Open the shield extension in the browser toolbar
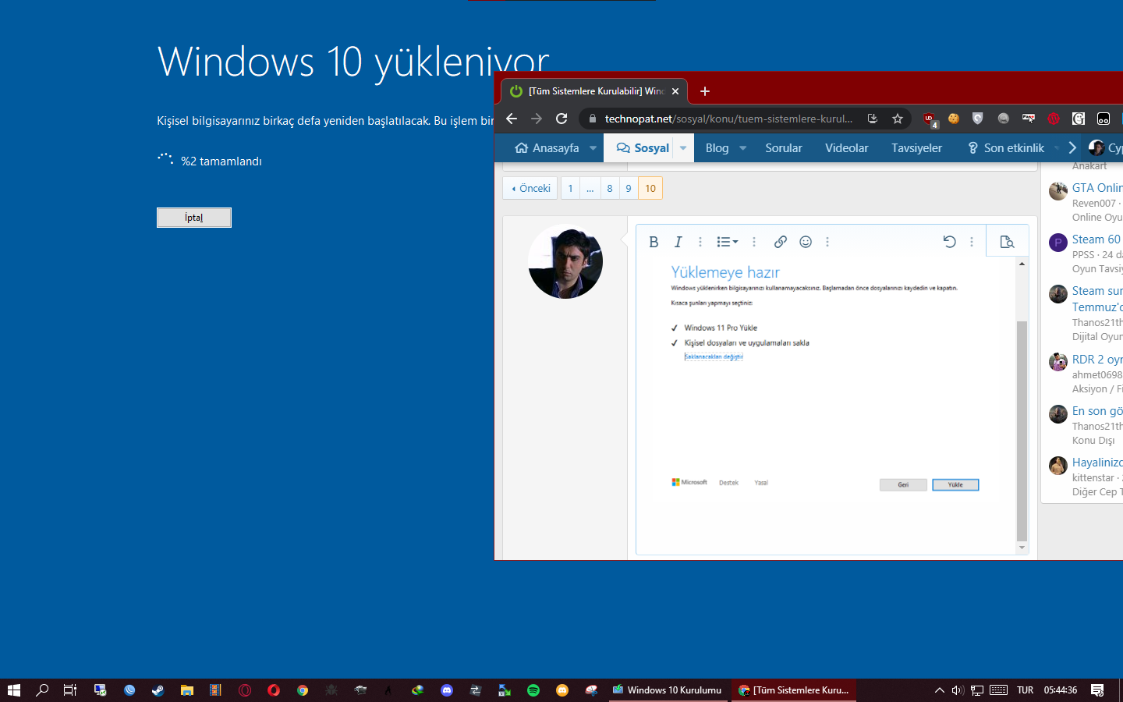The image size is (1123, 702). coord(978,119)
